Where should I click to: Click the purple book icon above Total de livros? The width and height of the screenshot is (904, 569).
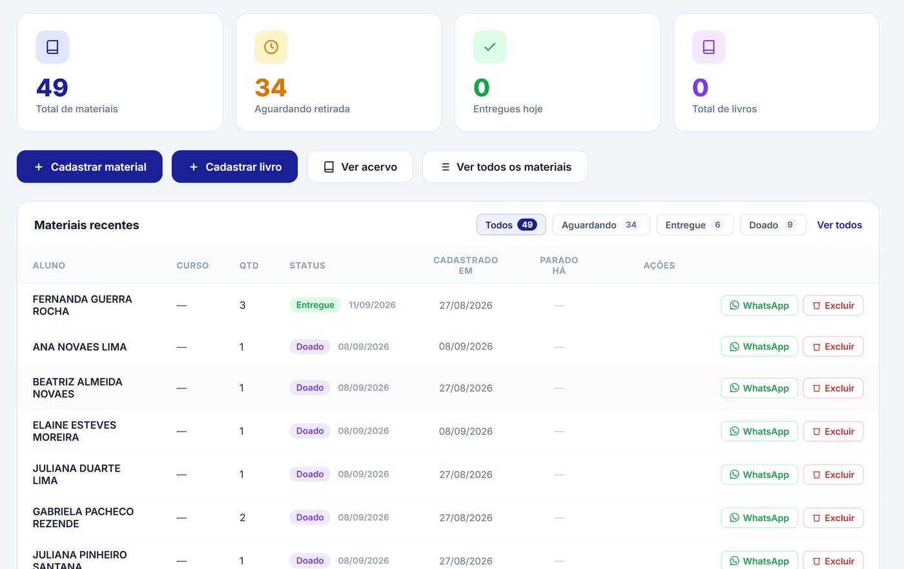coord(709,47)
